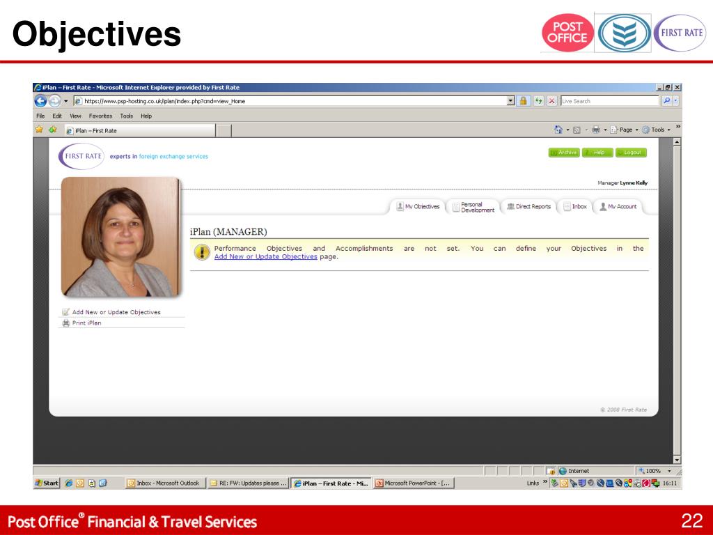Viewport: 713px width, 535px height.
Task: Expand command bar overflow chevron
Action: [x=677, y=127]
